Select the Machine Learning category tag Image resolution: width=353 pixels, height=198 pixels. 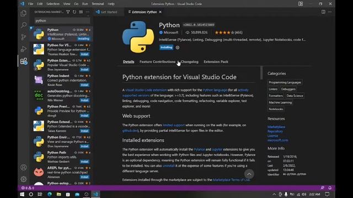tap(280, 102)
